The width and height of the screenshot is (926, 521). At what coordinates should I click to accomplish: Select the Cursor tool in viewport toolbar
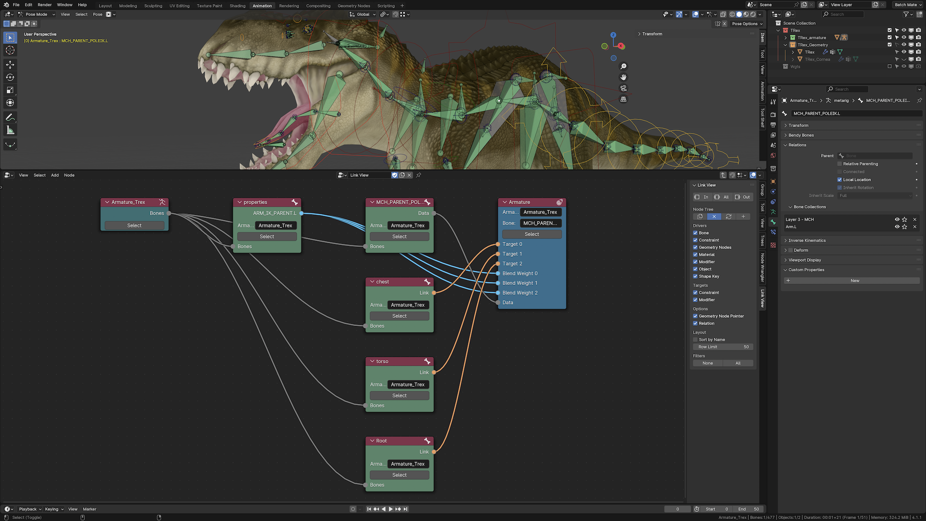pyautogui.click(x=10, y=50)
